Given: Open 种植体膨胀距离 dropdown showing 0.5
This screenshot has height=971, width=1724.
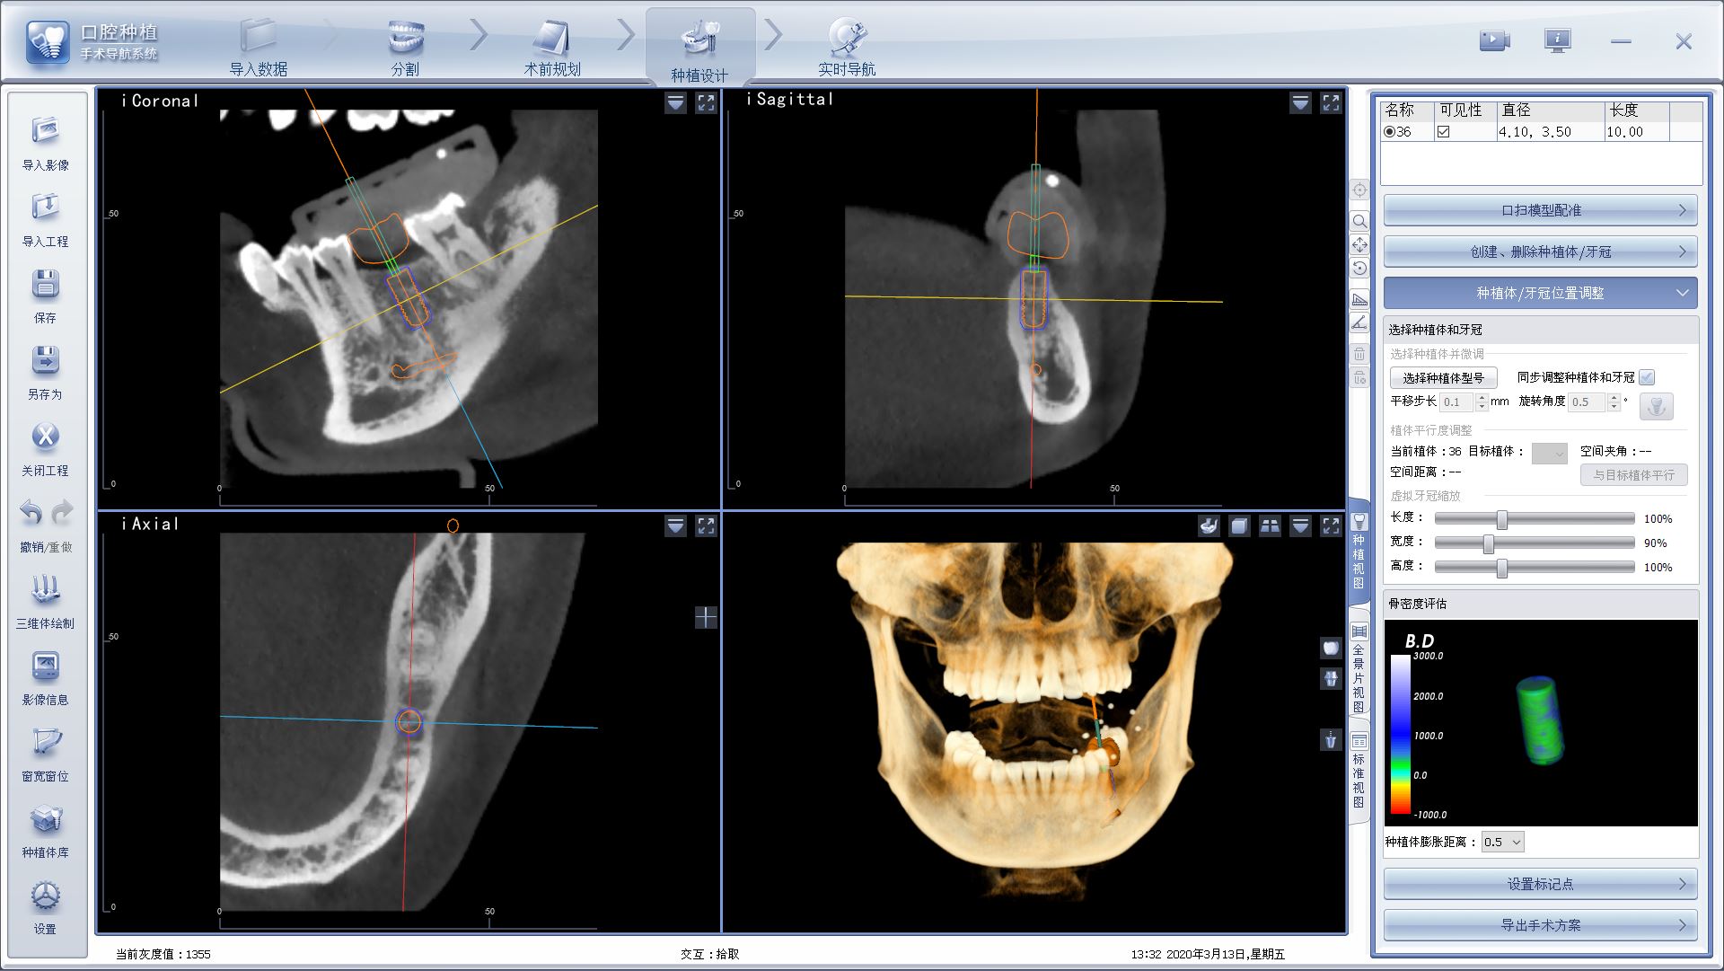Looking at the screenshot, I should coord(1502,842).
